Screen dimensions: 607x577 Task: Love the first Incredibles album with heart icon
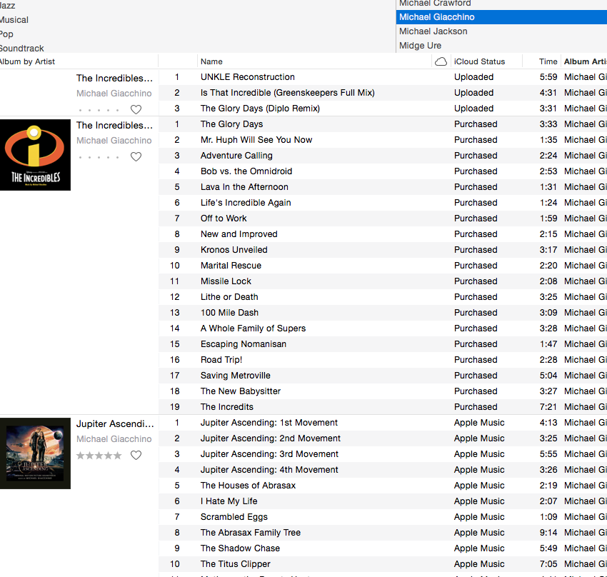click(x=136, y=109)
